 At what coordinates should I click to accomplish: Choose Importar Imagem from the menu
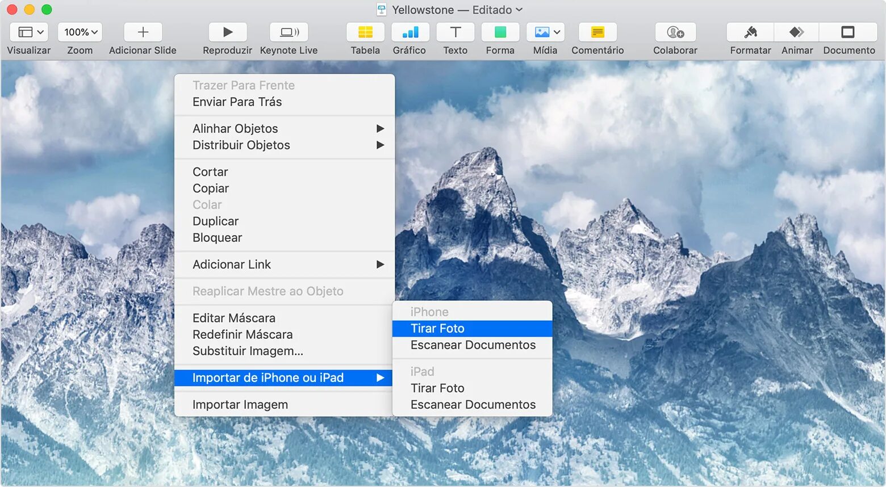(283, 404)
